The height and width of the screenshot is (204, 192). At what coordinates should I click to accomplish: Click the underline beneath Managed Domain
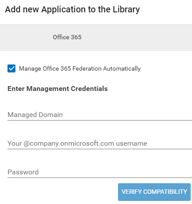point(100,120)
